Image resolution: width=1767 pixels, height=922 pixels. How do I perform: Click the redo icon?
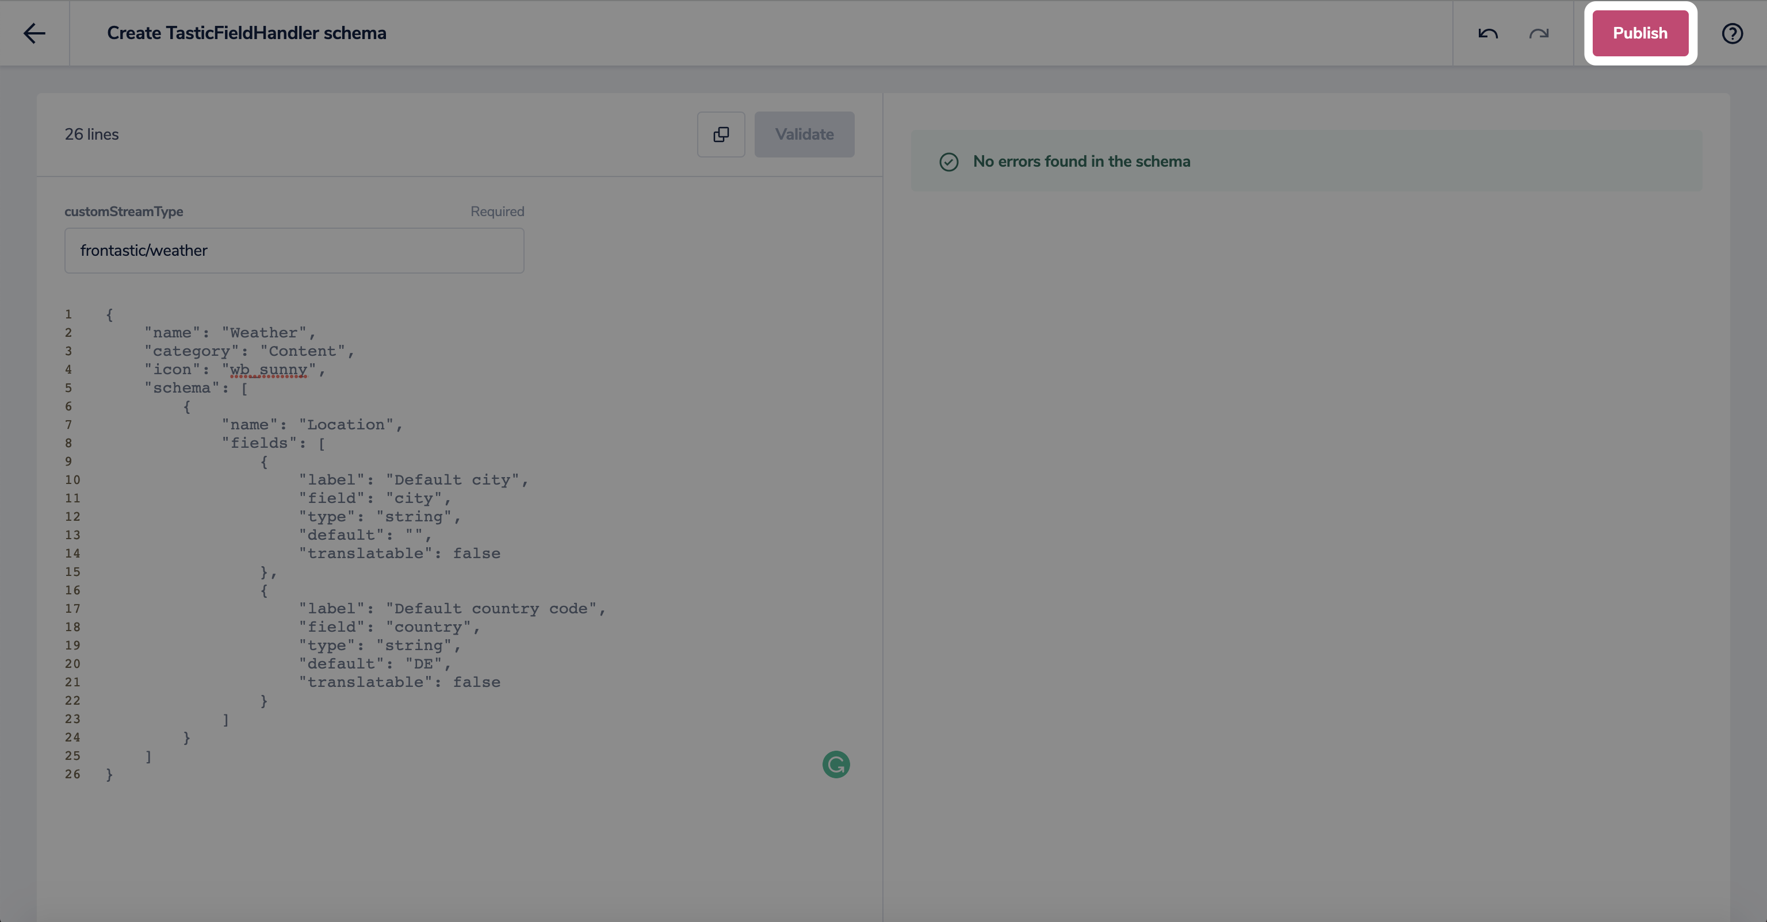1539,33
